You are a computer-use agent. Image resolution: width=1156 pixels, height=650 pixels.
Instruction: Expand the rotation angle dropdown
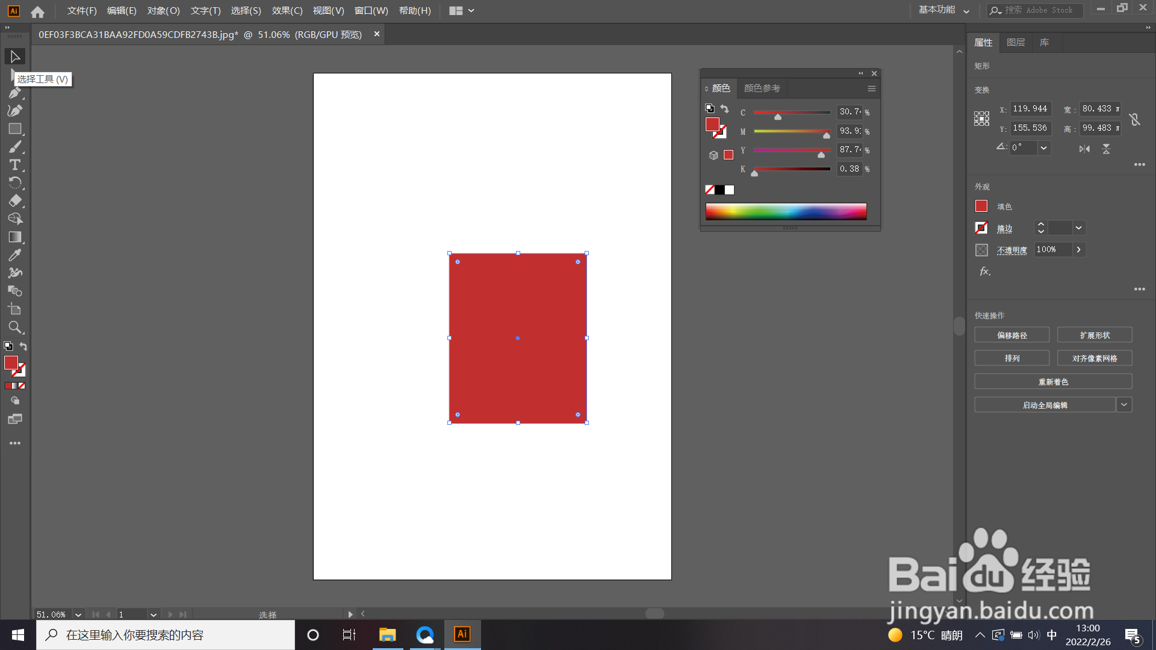1044,148
